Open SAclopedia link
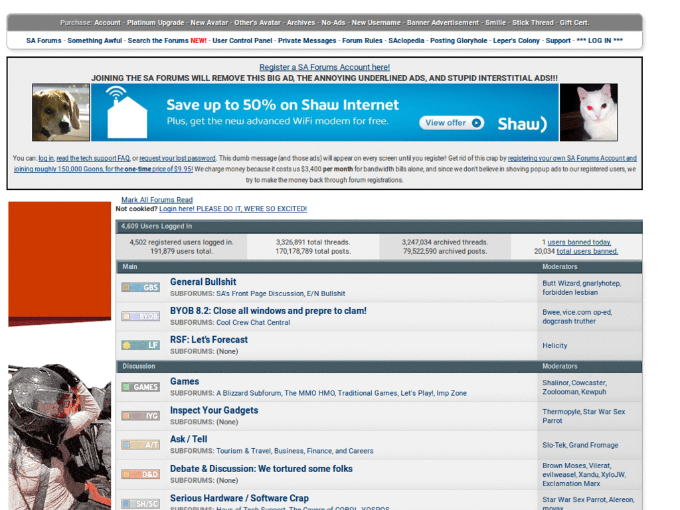Viewport: 680px width, 510px height. click(406, 41)
